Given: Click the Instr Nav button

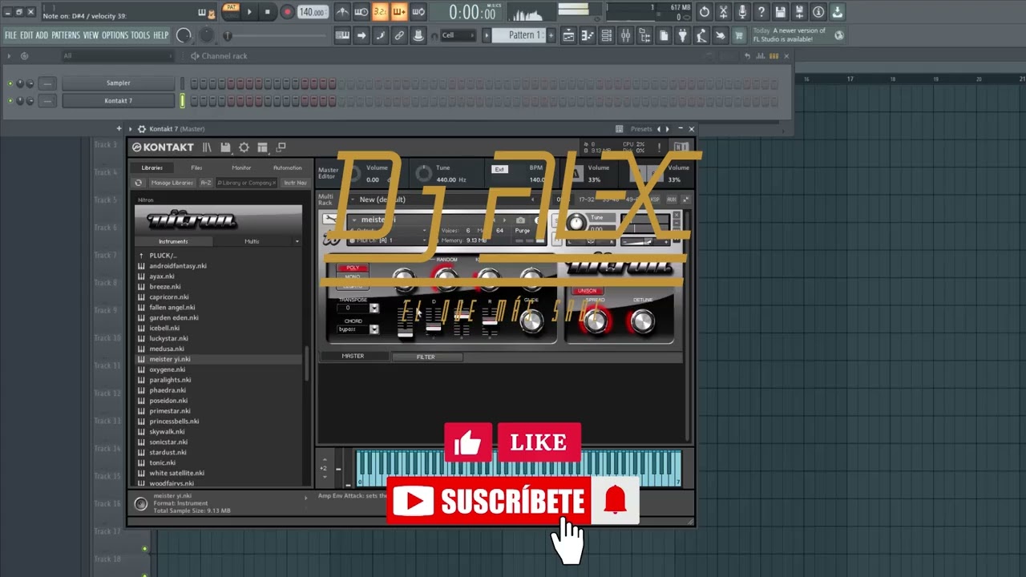Looking at the screenshot, I should pos(295,184).
